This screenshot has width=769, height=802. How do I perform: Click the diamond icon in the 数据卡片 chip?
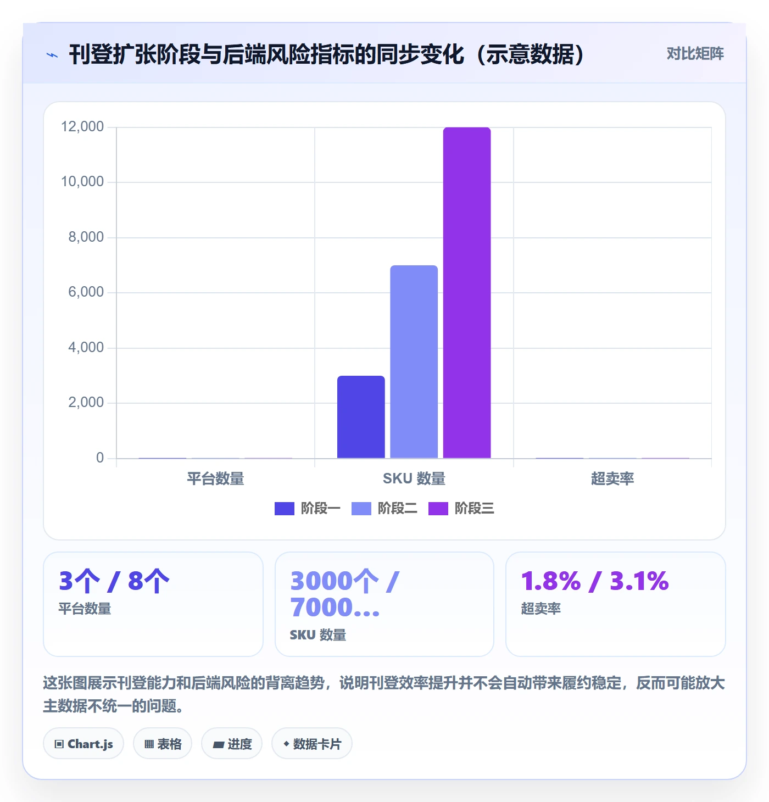[286, 744]
